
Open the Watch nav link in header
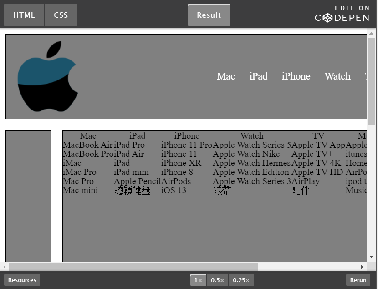pyautogui.click(x=337, y=76)
